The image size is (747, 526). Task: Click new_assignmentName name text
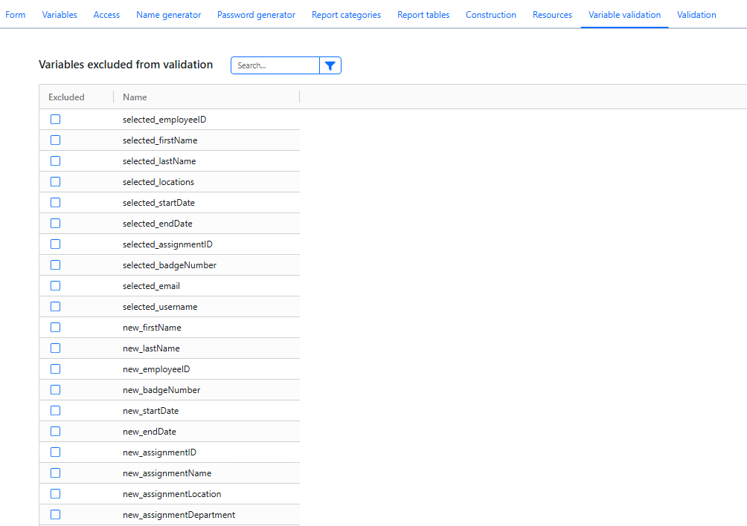[167, 474]
